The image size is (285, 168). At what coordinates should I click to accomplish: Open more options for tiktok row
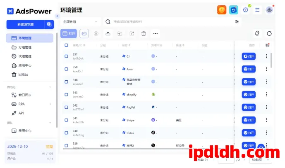(x=266, y=133)
